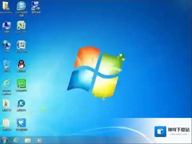Open the Internet Explorer desktop icon
Viewport: 192px width, 144px height.
pyautogui.click(x=6, y=84)
